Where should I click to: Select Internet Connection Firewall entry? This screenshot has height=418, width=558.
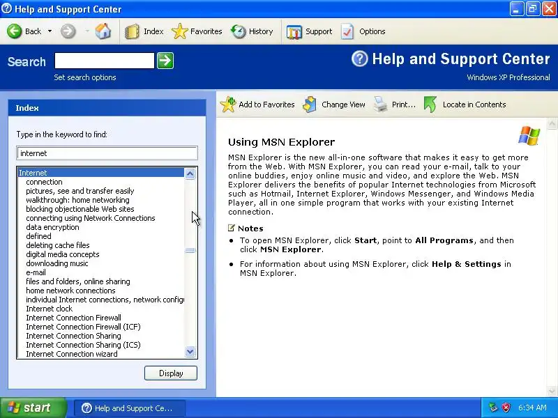click(74, 318)
